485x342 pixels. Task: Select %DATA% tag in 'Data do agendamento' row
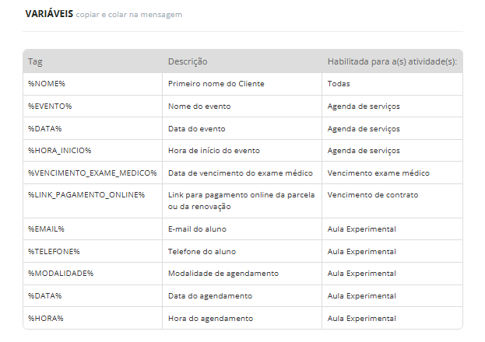click(x=45, y=296)
